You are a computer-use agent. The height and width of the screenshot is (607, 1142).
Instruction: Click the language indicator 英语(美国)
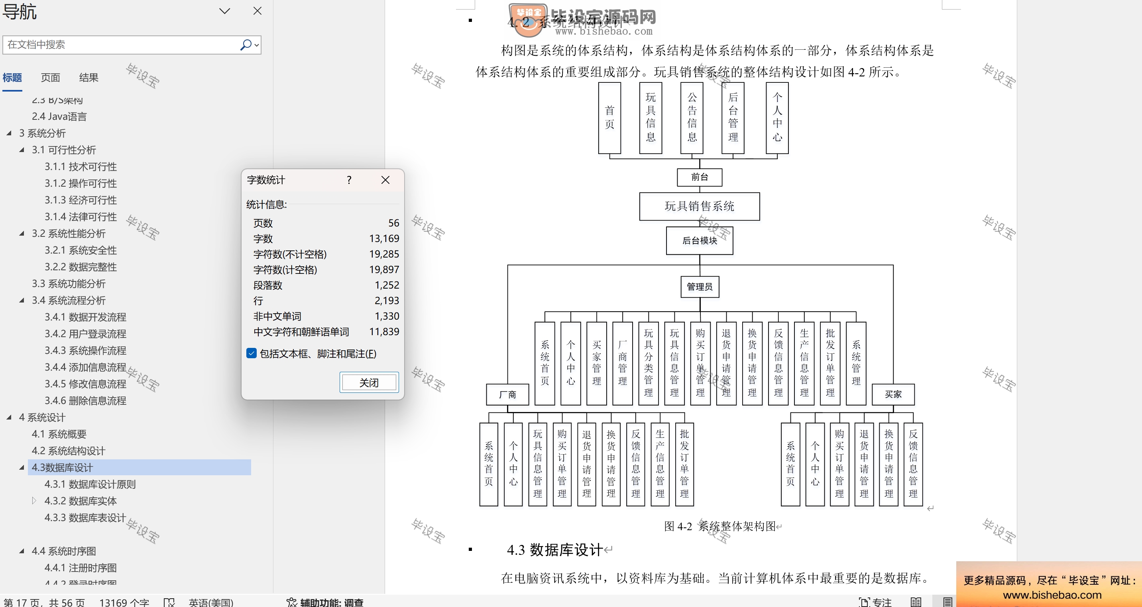coord(210,602)
